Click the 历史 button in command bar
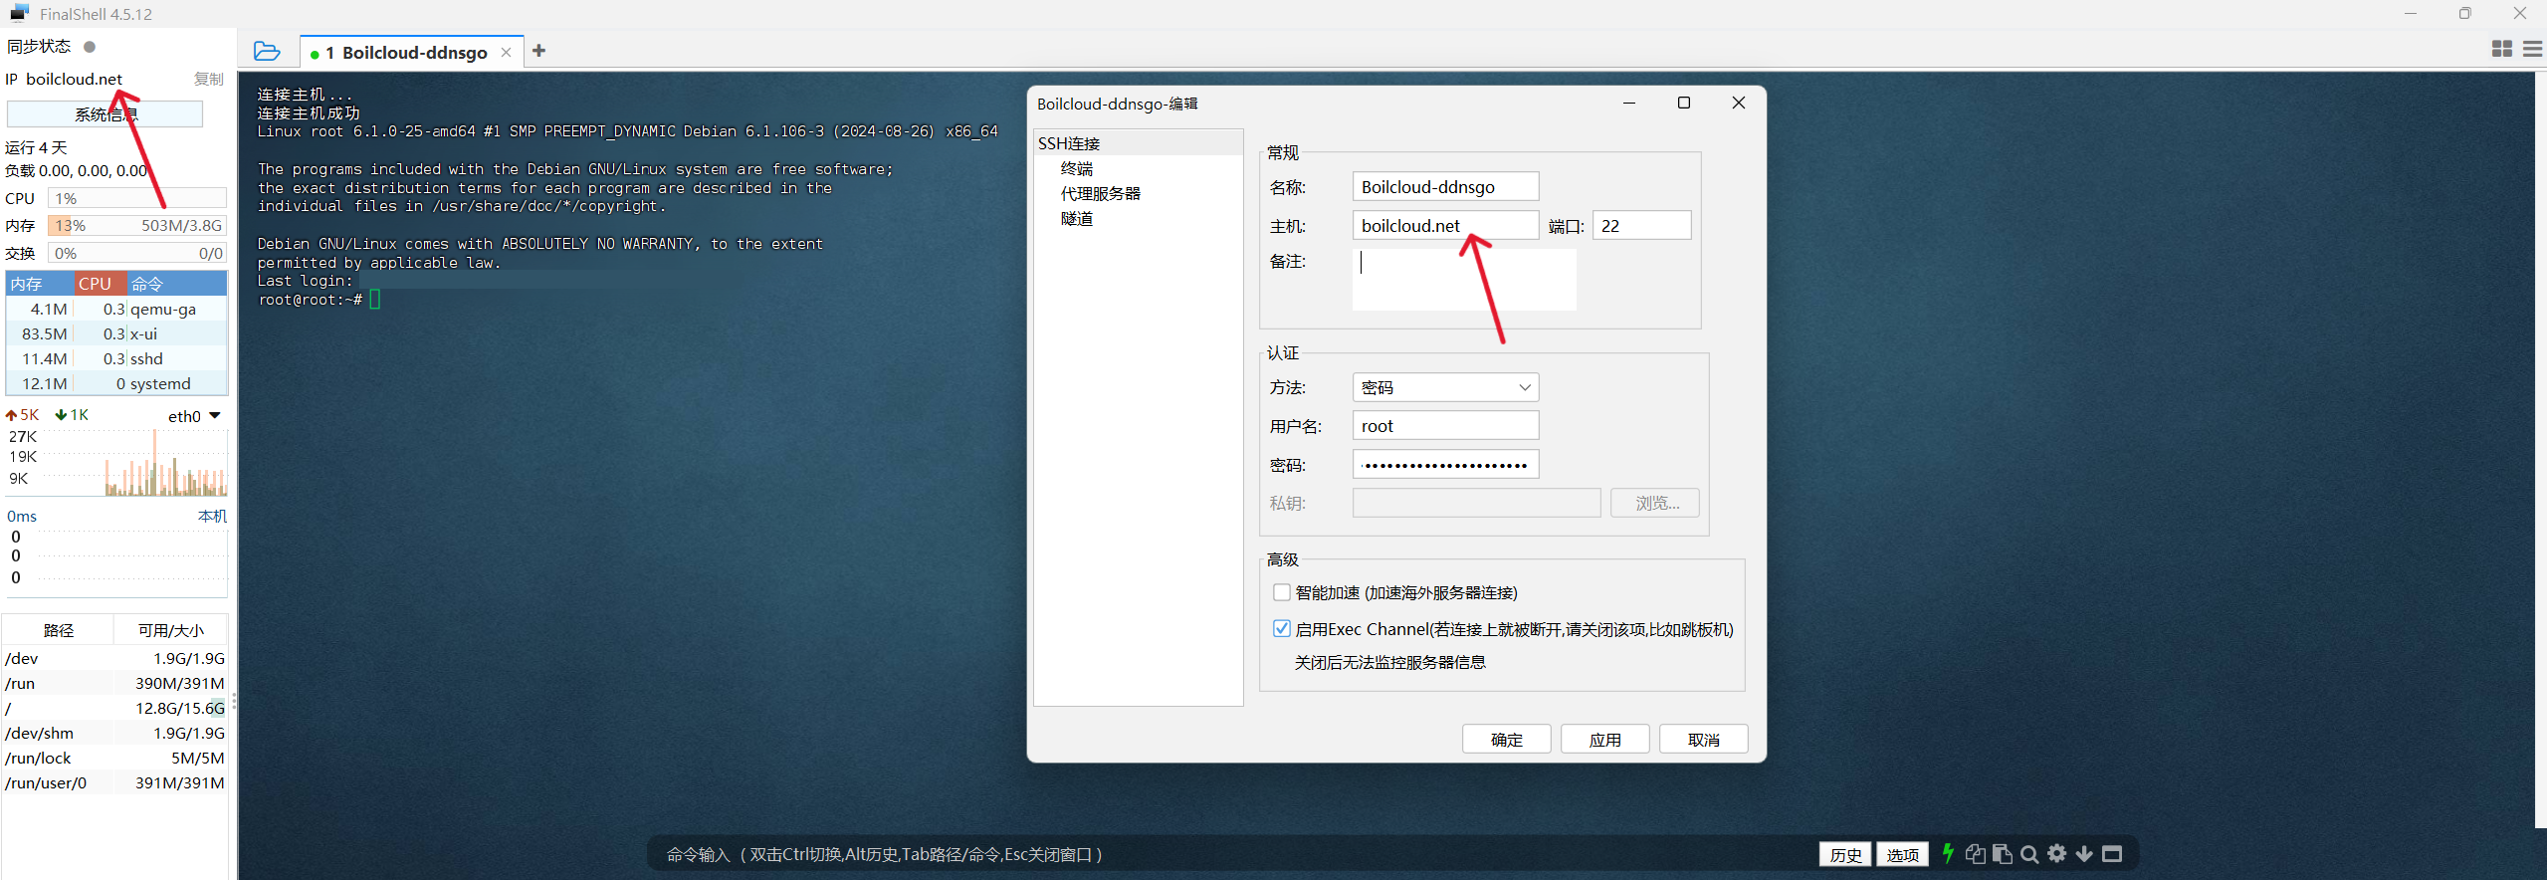2547x880 pixels. click(1845, 854)
